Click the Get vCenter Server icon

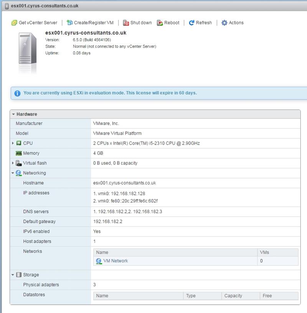[x=14, y=23]
